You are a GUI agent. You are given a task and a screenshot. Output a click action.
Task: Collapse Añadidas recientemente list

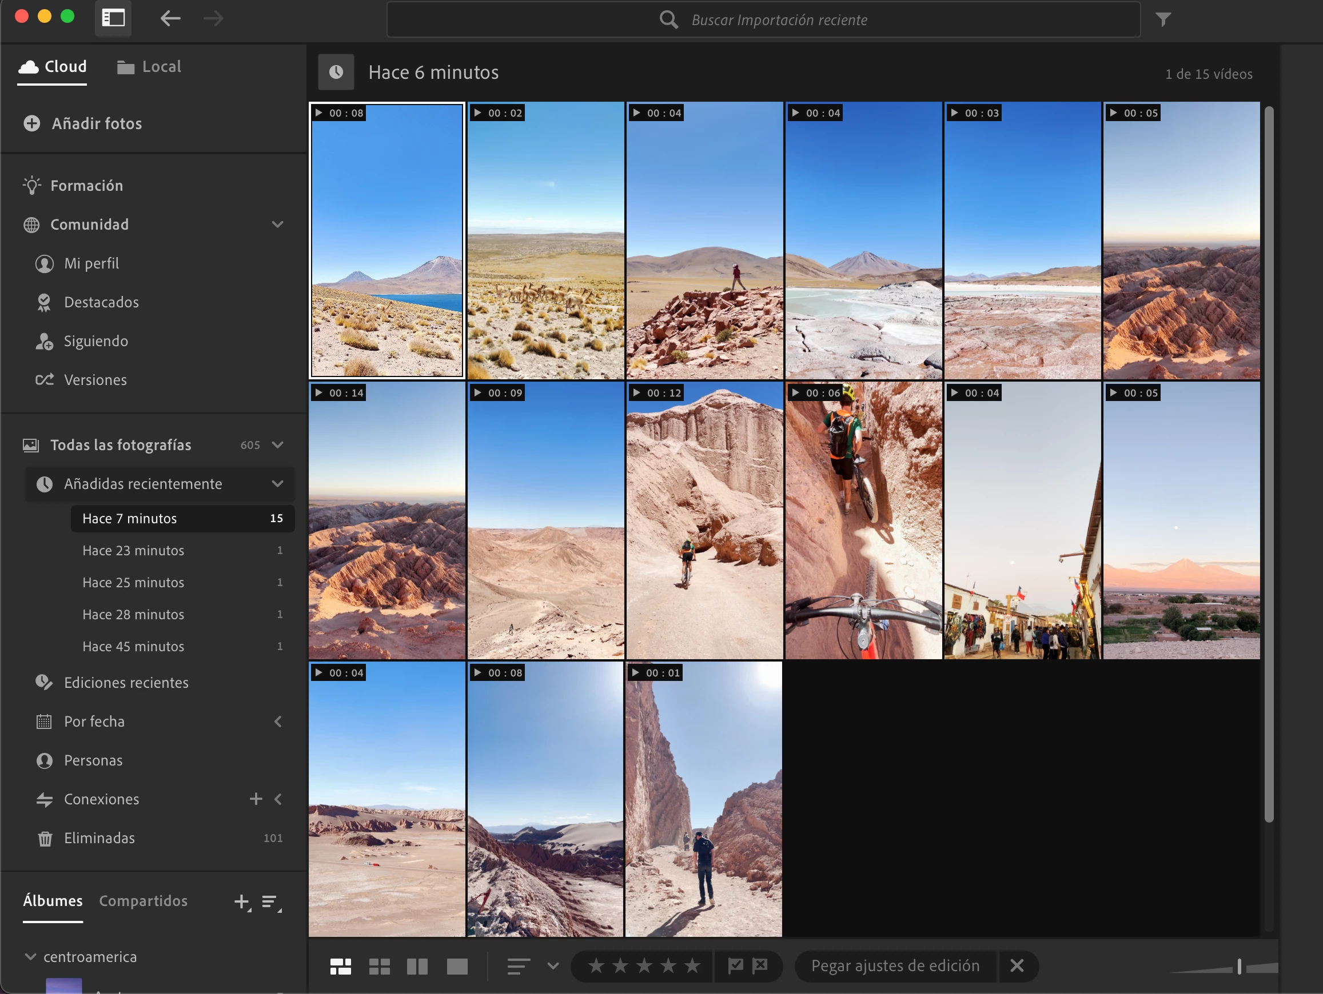277,483
